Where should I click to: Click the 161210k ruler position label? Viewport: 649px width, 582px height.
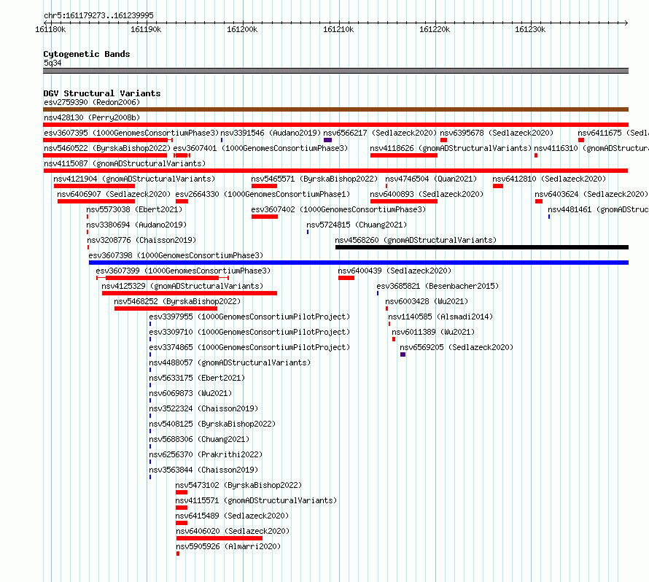click(x=338, y=29)
